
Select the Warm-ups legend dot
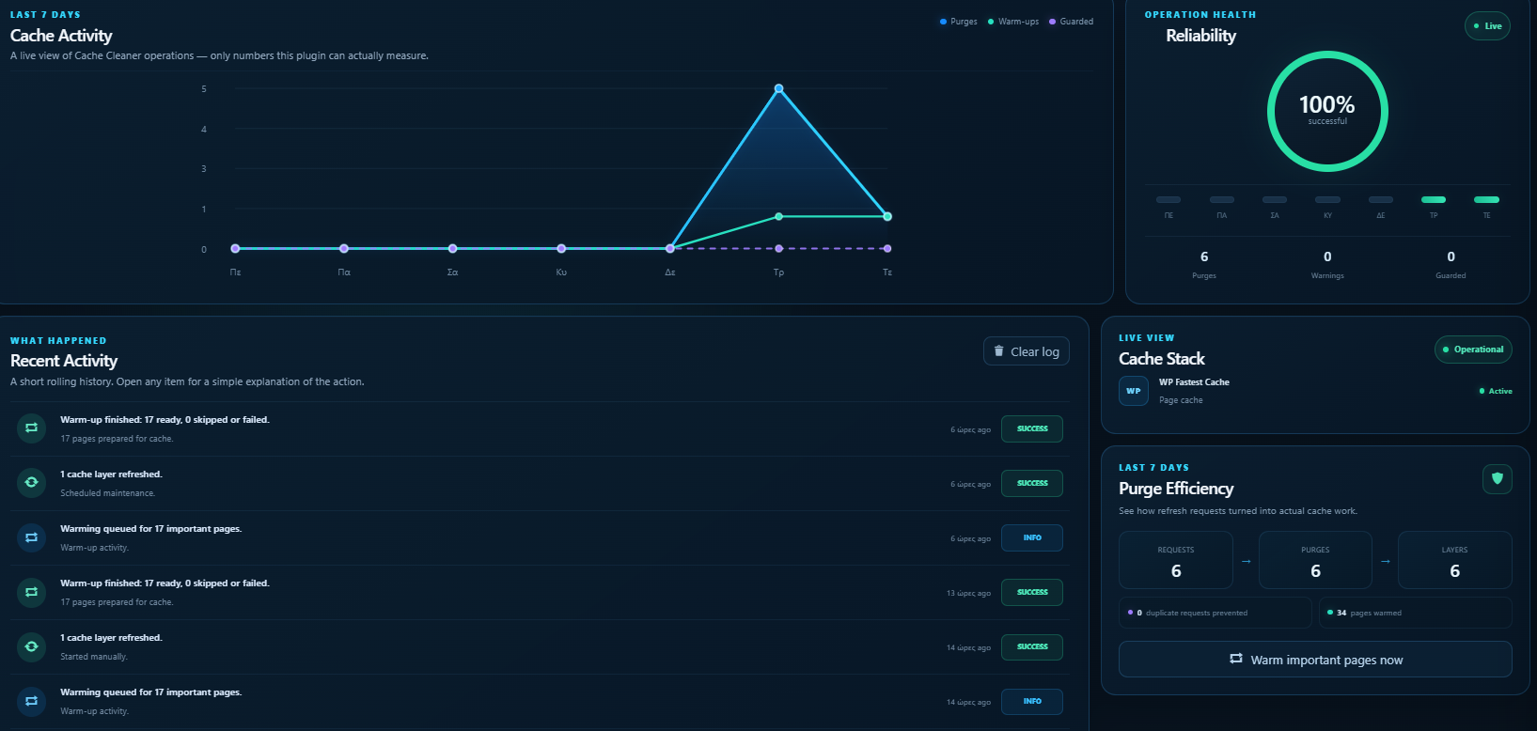click(991, 22)
